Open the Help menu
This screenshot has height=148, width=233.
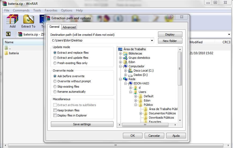79,10
